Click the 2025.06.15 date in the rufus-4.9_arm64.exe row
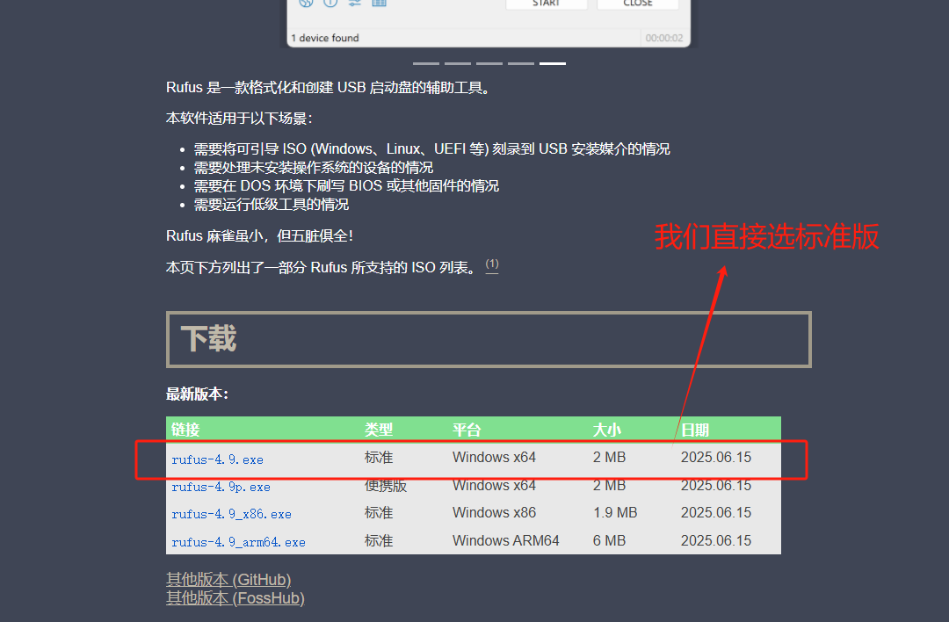949x622 pixels. [x=716, y=540]
